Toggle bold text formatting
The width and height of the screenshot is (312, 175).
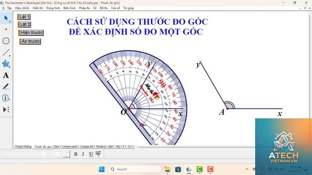[x=75, y=154]
